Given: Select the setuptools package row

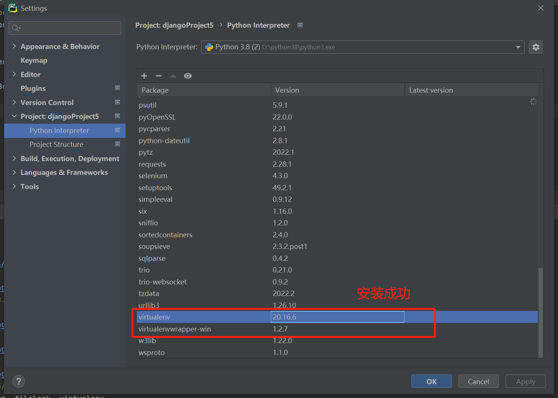Looking at the screenshot, I should pos(337,188).
